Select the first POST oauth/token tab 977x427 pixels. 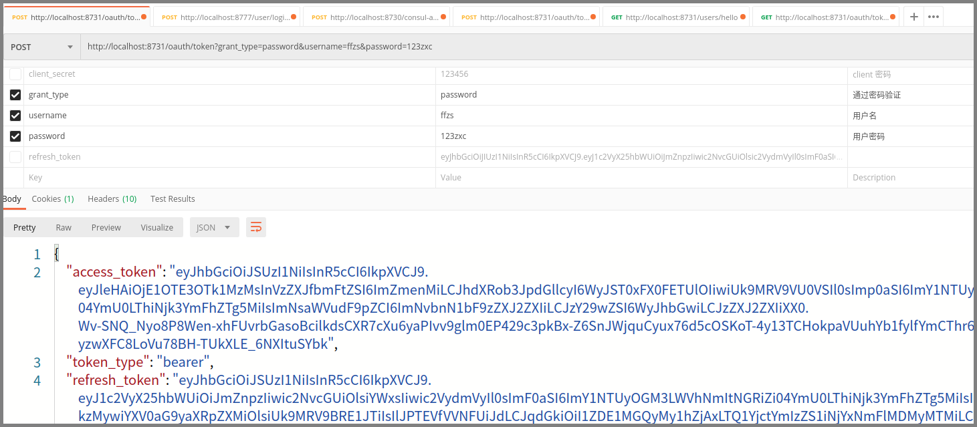tap(76, 17)
